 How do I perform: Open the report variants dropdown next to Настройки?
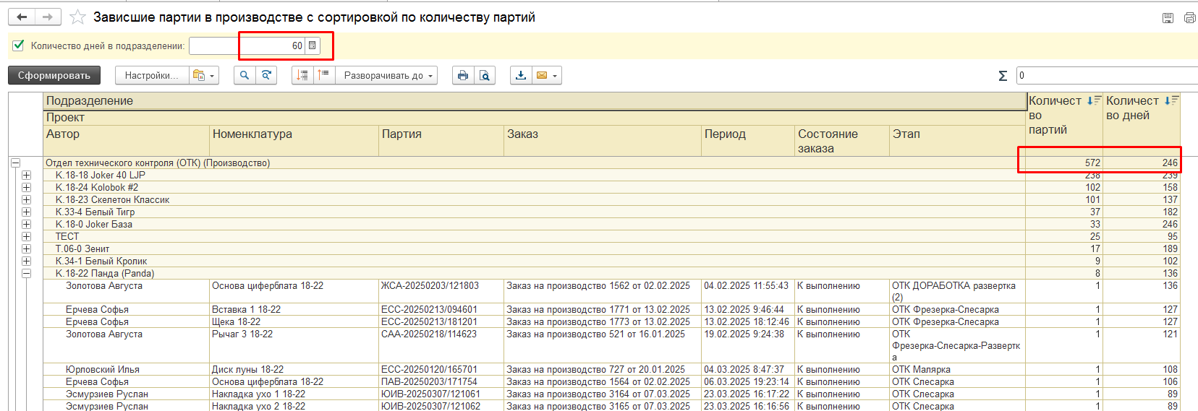[x=203, y=75]
